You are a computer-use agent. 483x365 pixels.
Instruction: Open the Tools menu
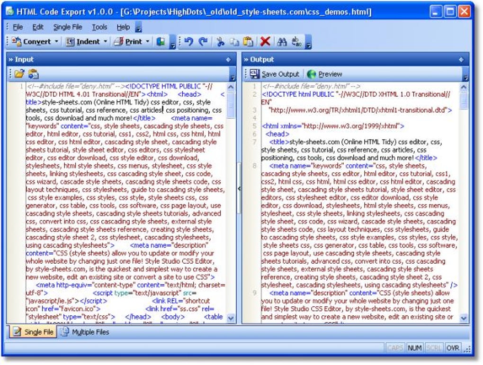99,27
